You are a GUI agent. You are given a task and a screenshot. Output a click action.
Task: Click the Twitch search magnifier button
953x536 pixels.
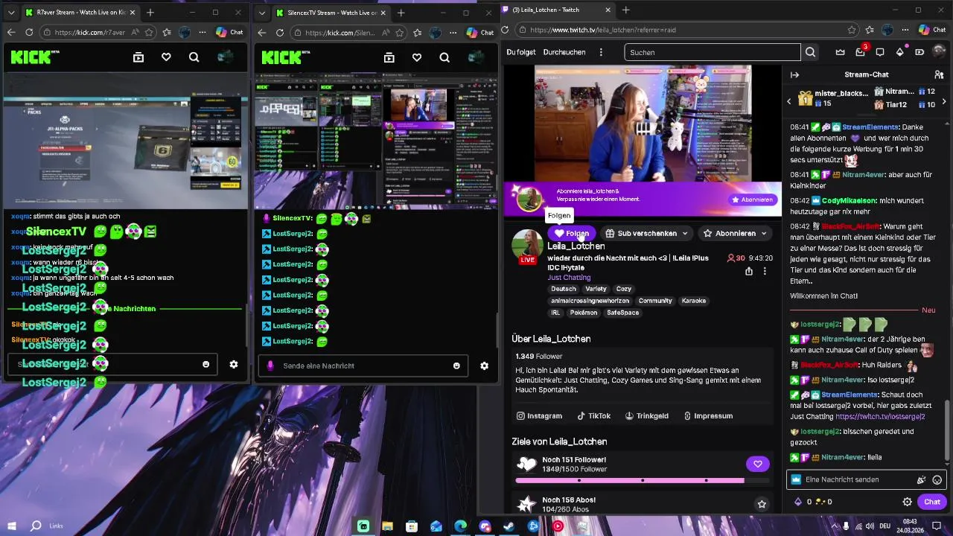click(x=811, y=52)
